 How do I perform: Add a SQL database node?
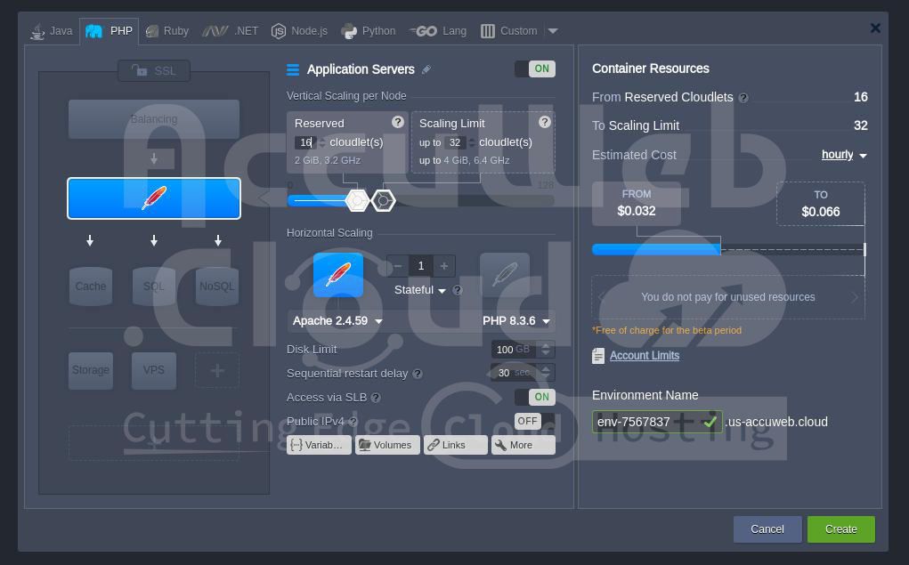pyautogui.click(x=154, y=286)
